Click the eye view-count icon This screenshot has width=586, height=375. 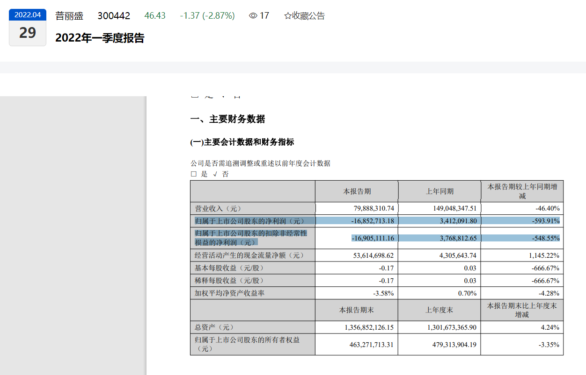(x=253, y=16)
